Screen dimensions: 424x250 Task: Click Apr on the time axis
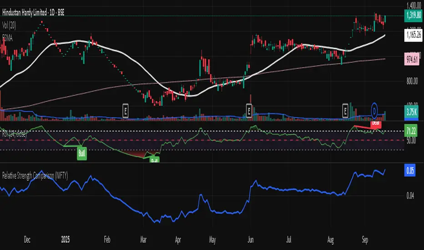tap(178, 240)
